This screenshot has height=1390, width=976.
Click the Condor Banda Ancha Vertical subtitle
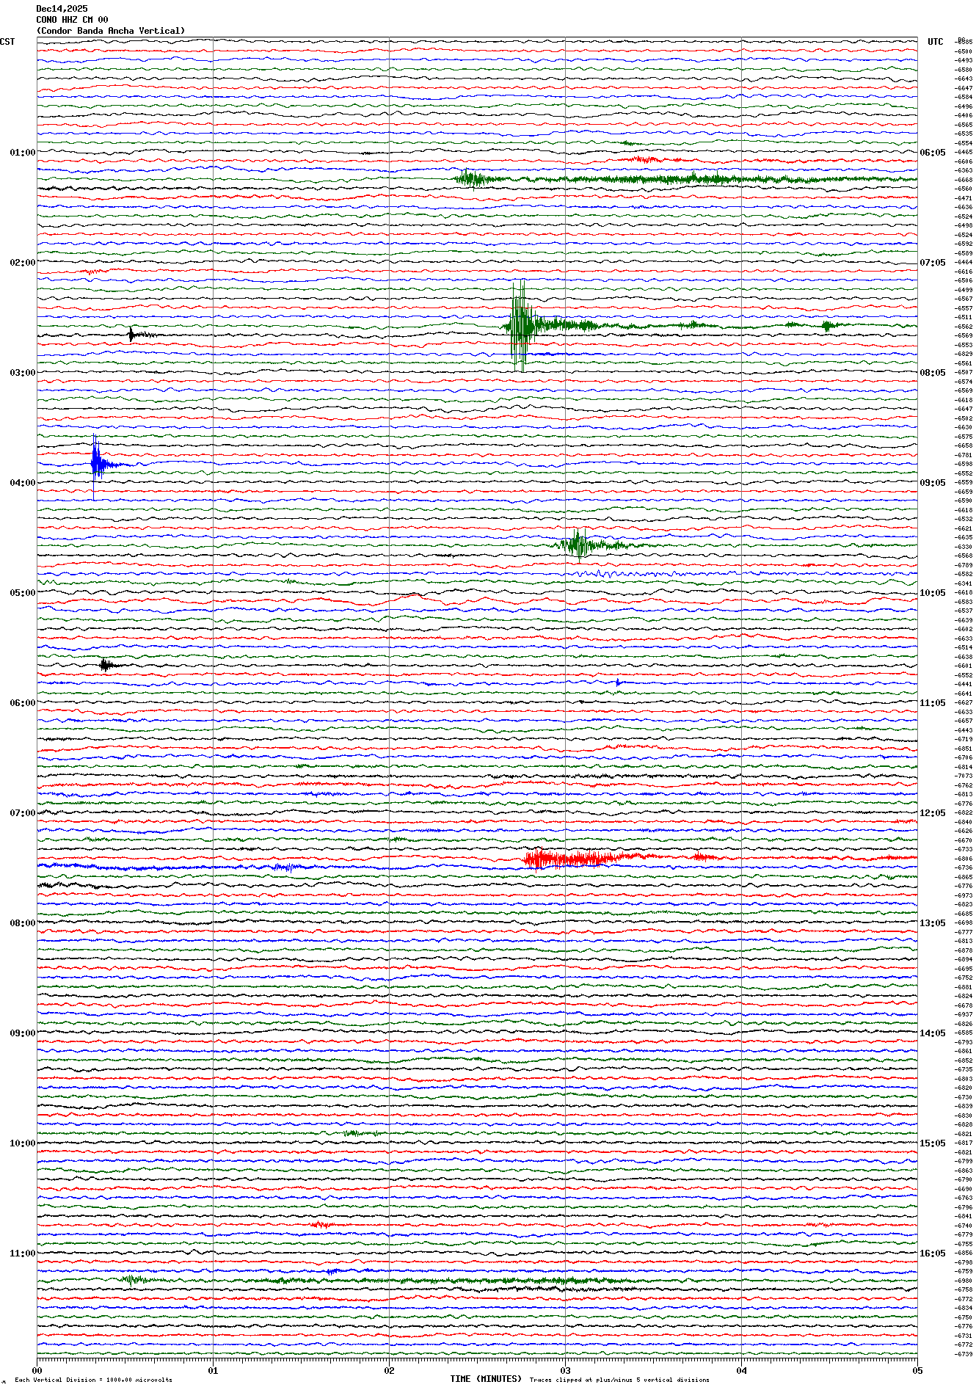[x=111, y=31]
